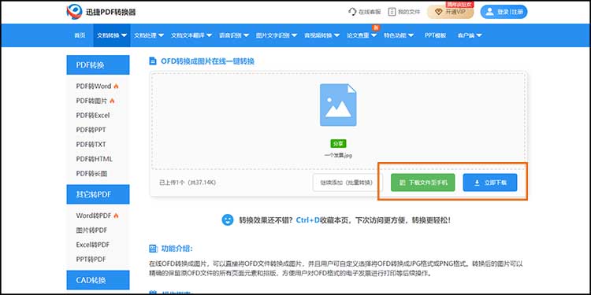591x295 pixels.
Task: Select the 其它转PDF sidebar header
Action: click(x=98, y=194)
